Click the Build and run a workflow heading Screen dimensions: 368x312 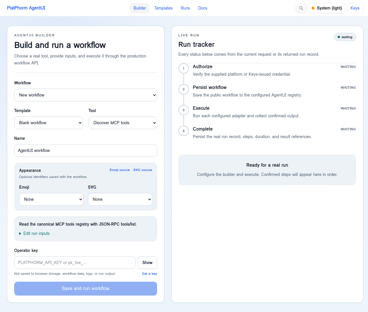tap(60, 45)
